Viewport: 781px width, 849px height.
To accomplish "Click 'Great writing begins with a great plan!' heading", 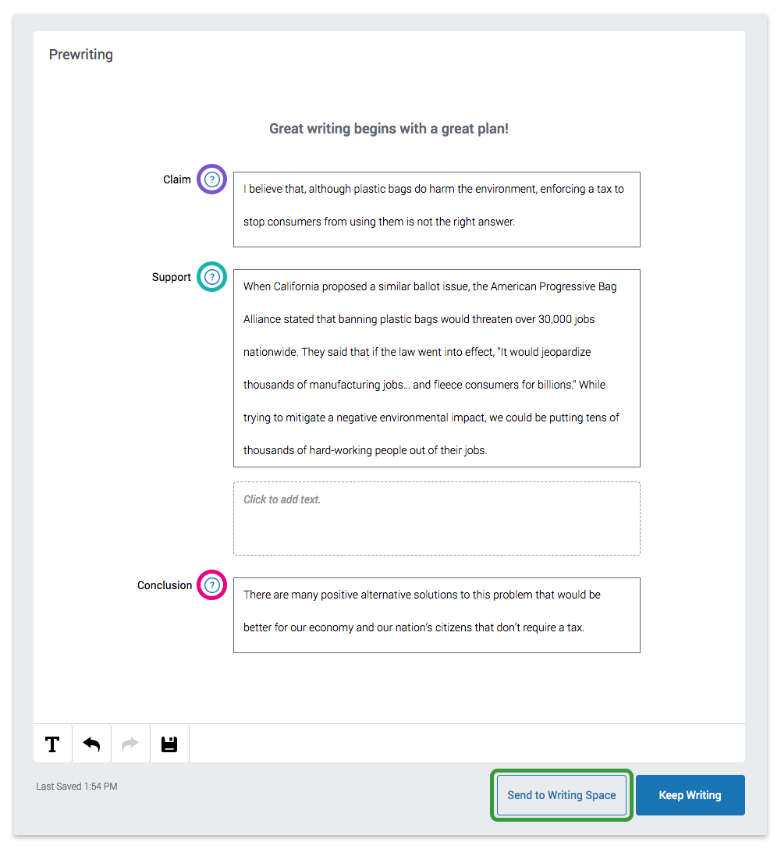I will tap(389, 129).
